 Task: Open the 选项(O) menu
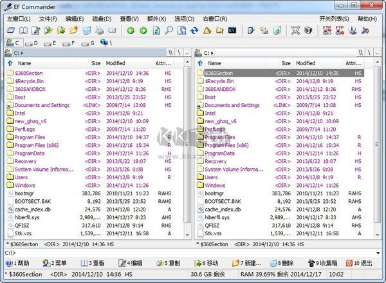click(x=184, y=19)
